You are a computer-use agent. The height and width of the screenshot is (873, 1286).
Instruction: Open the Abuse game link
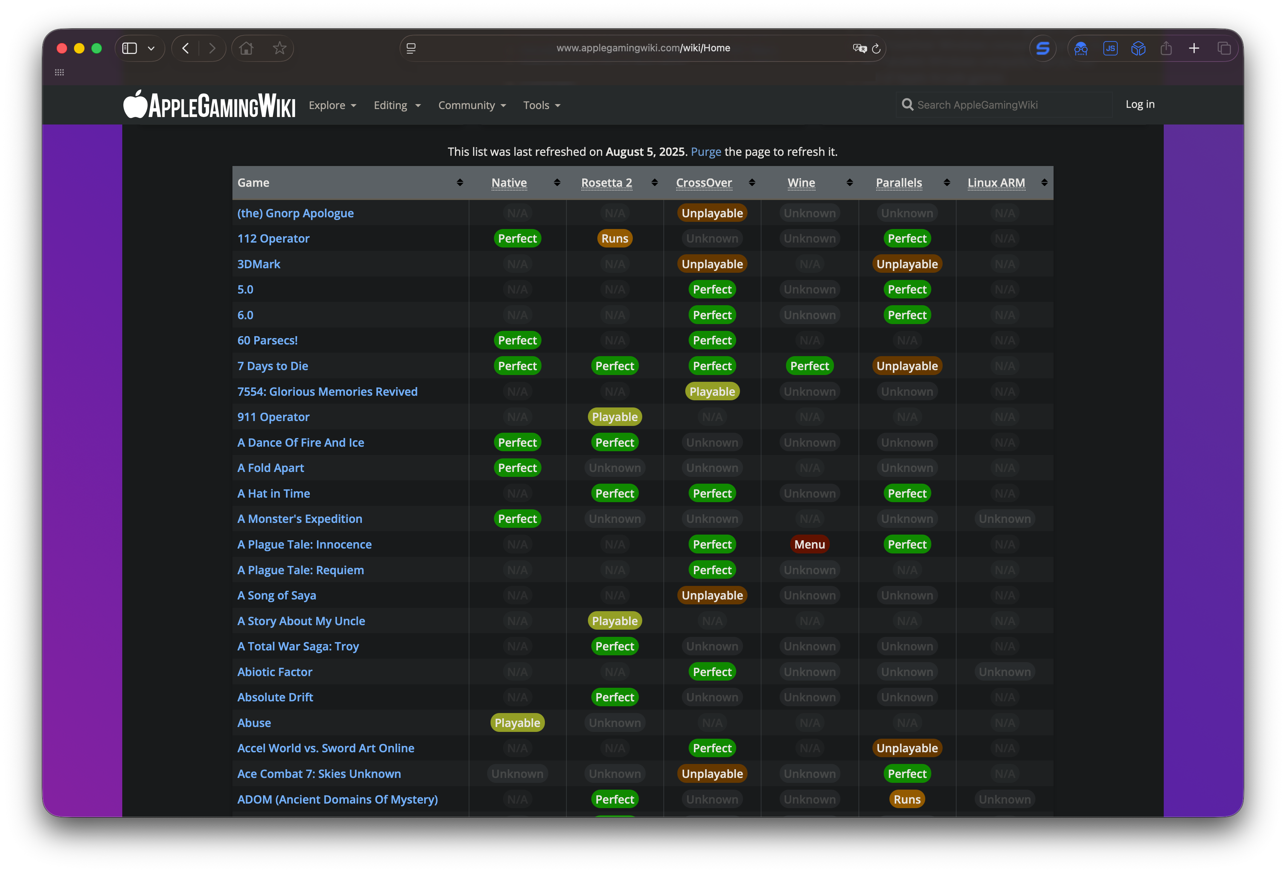coord(255,722)
